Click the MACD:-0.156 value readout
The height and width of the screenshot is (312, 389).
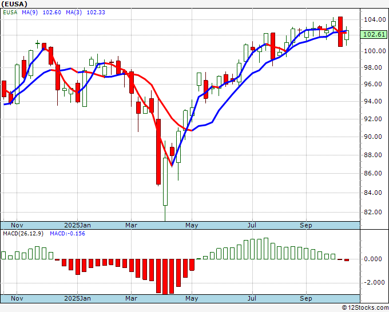point(68,234)
